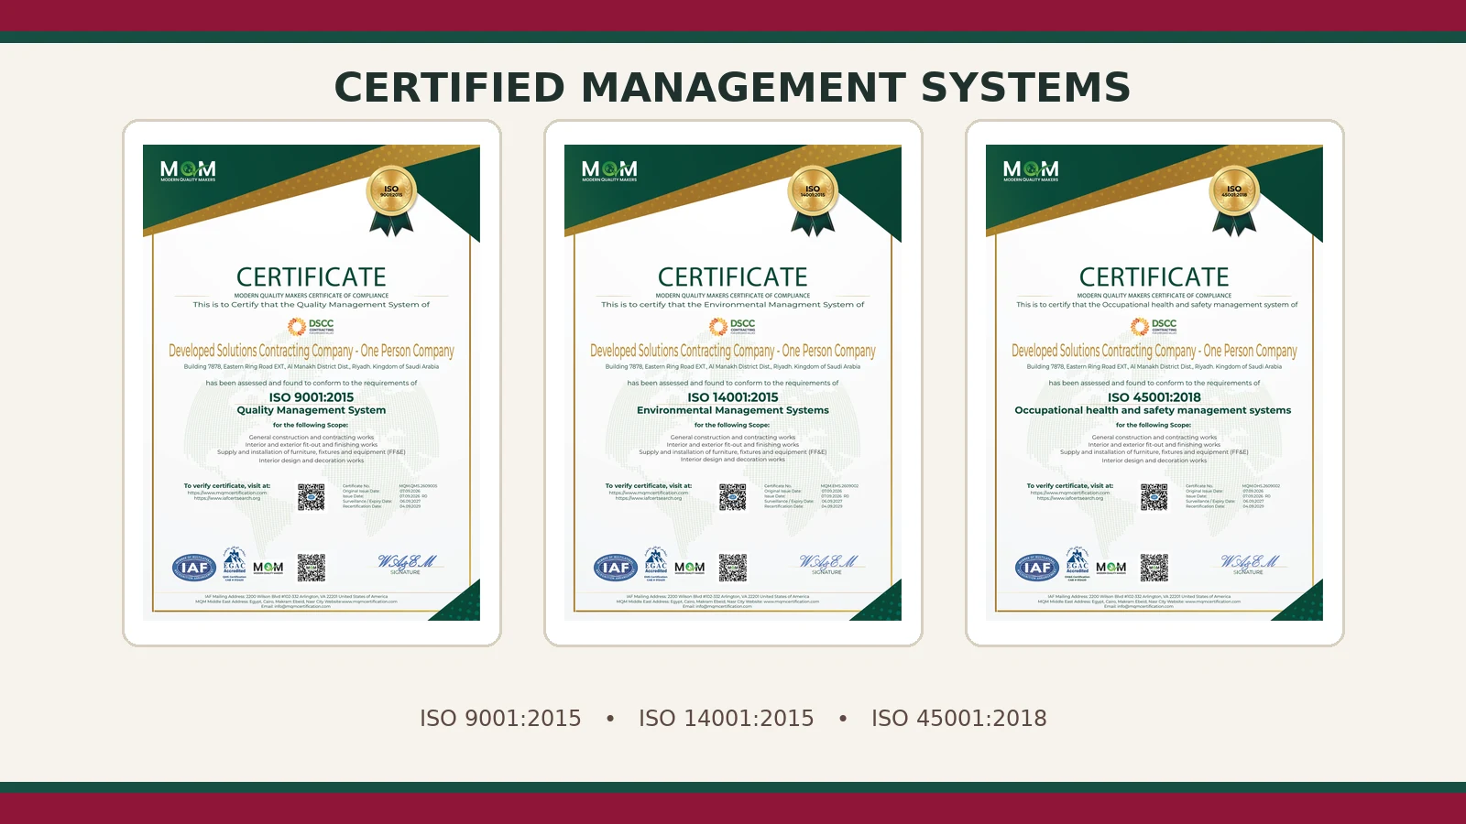Click the company name on the ISO 45001 certificate
The width and height of the screenshot is (1466, 824).
(1154, 351)
